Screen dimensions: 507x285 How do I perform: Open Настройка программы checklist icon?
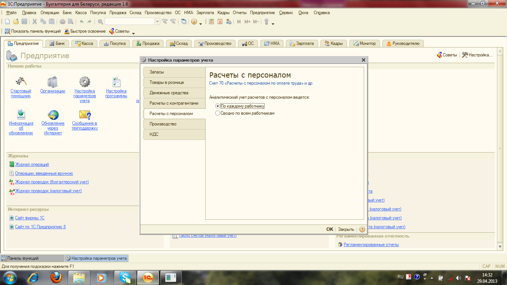(x=116, y=82)
